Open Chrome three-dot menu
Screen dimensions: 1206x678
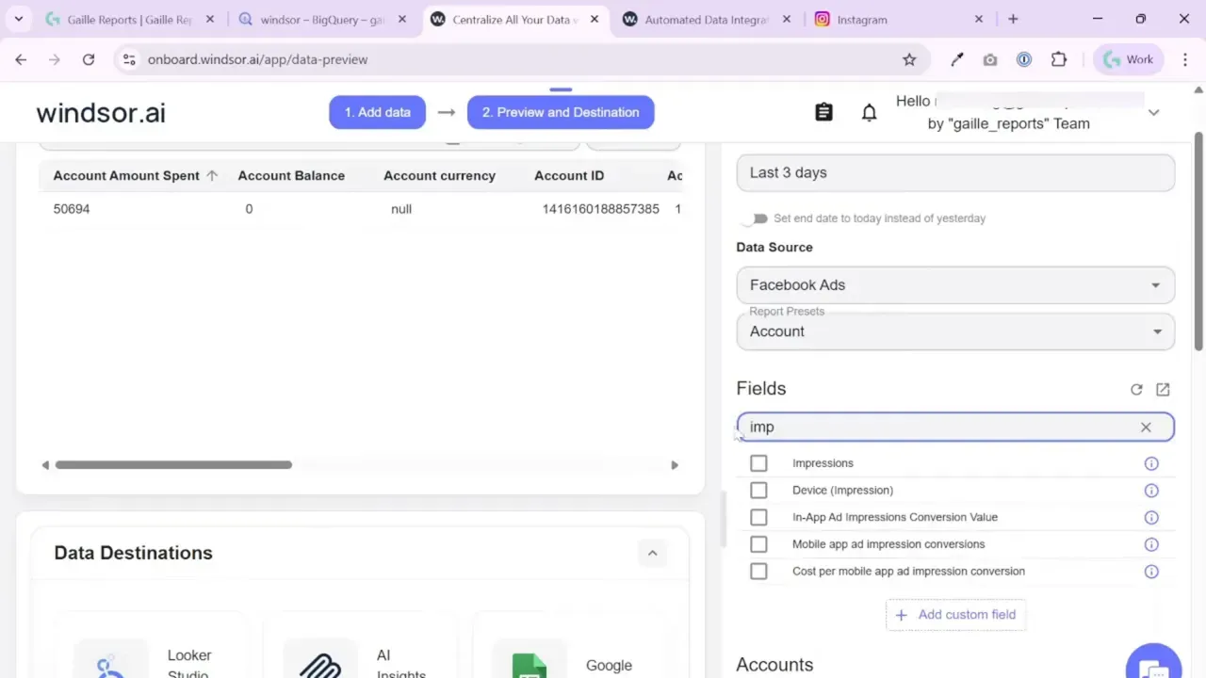pyautogui.click(x=1184, y=59)
